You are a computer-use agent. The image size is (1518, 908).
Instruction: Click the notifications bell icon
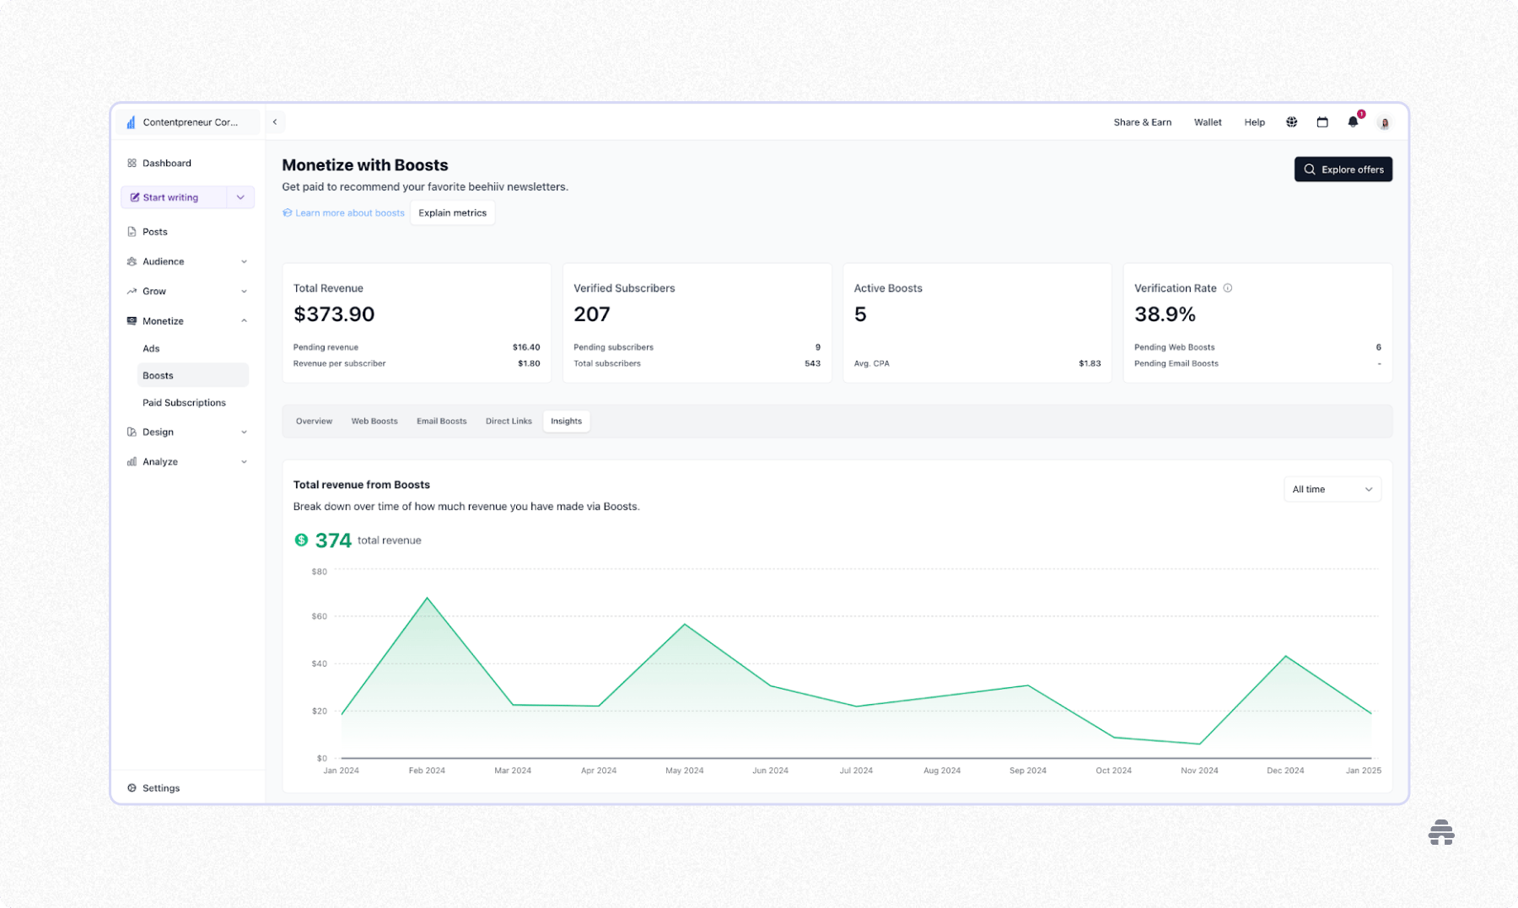click(x=1353, y=122)
